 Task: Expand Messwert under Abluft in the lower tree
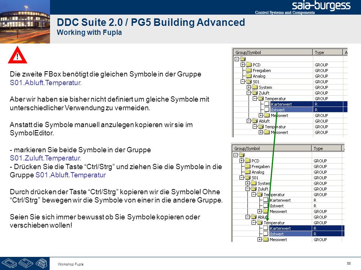coord(259,240)
